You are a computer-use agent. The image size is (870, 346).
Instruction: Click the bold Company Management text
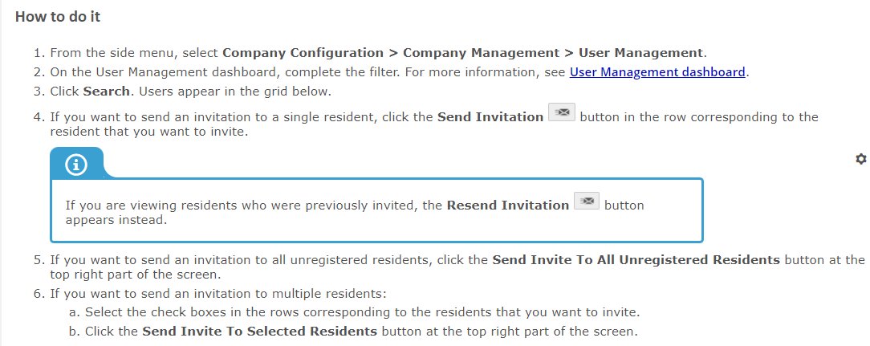[x=481, y=53]
